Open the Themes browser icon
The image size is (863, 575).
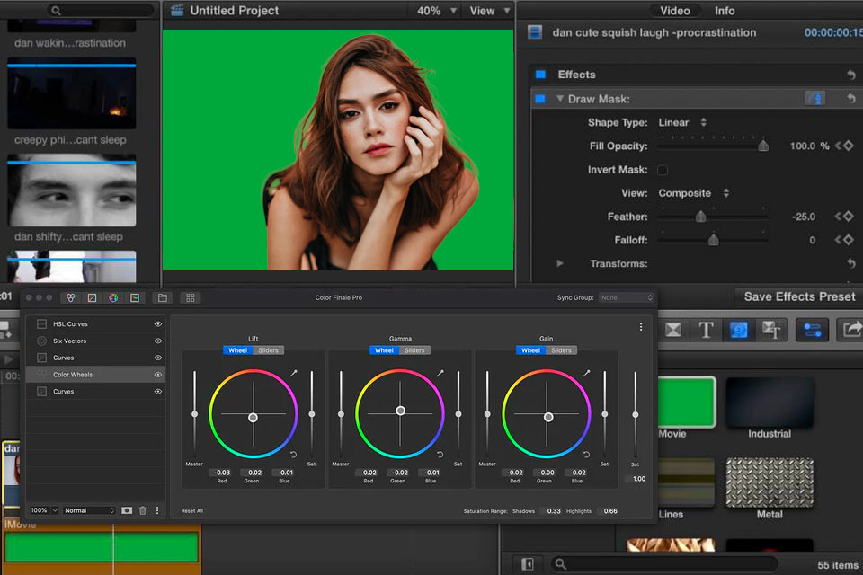tap(771, 330)
